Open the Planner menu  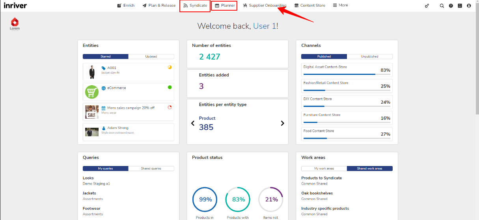(x=224, y=6)
